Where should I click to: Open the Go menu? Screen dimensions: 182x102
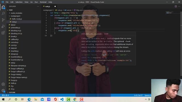pos(32,2)
